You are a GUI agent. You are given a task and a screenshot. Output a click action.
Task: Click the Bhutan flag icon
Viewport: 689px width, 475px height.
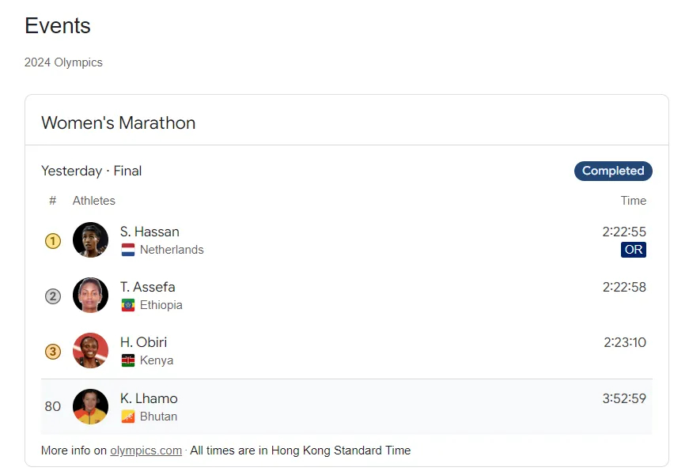click(x=128, y=417)
